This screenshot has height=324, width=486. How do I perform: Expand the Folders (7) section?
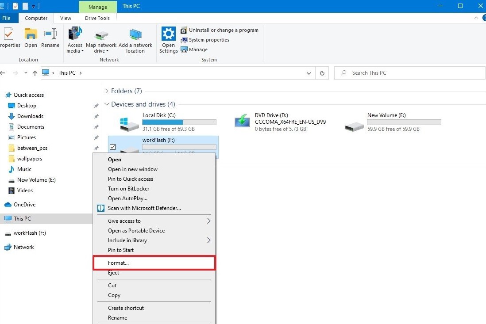pos(107,91)
